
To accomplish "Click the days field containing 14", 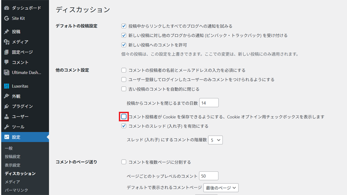I will 209,103.
